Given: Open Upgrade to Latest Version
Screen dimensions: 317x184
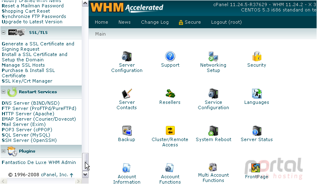Looking at the screenshot, I should [x=32, y=22].
